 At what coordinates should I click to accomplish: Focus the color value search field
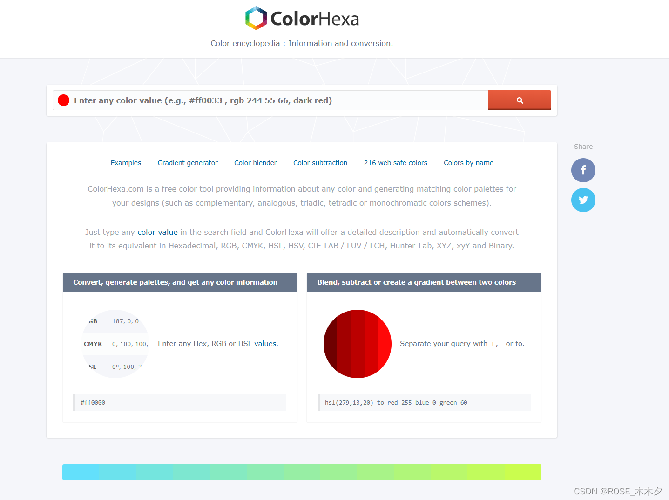(270, 100)
